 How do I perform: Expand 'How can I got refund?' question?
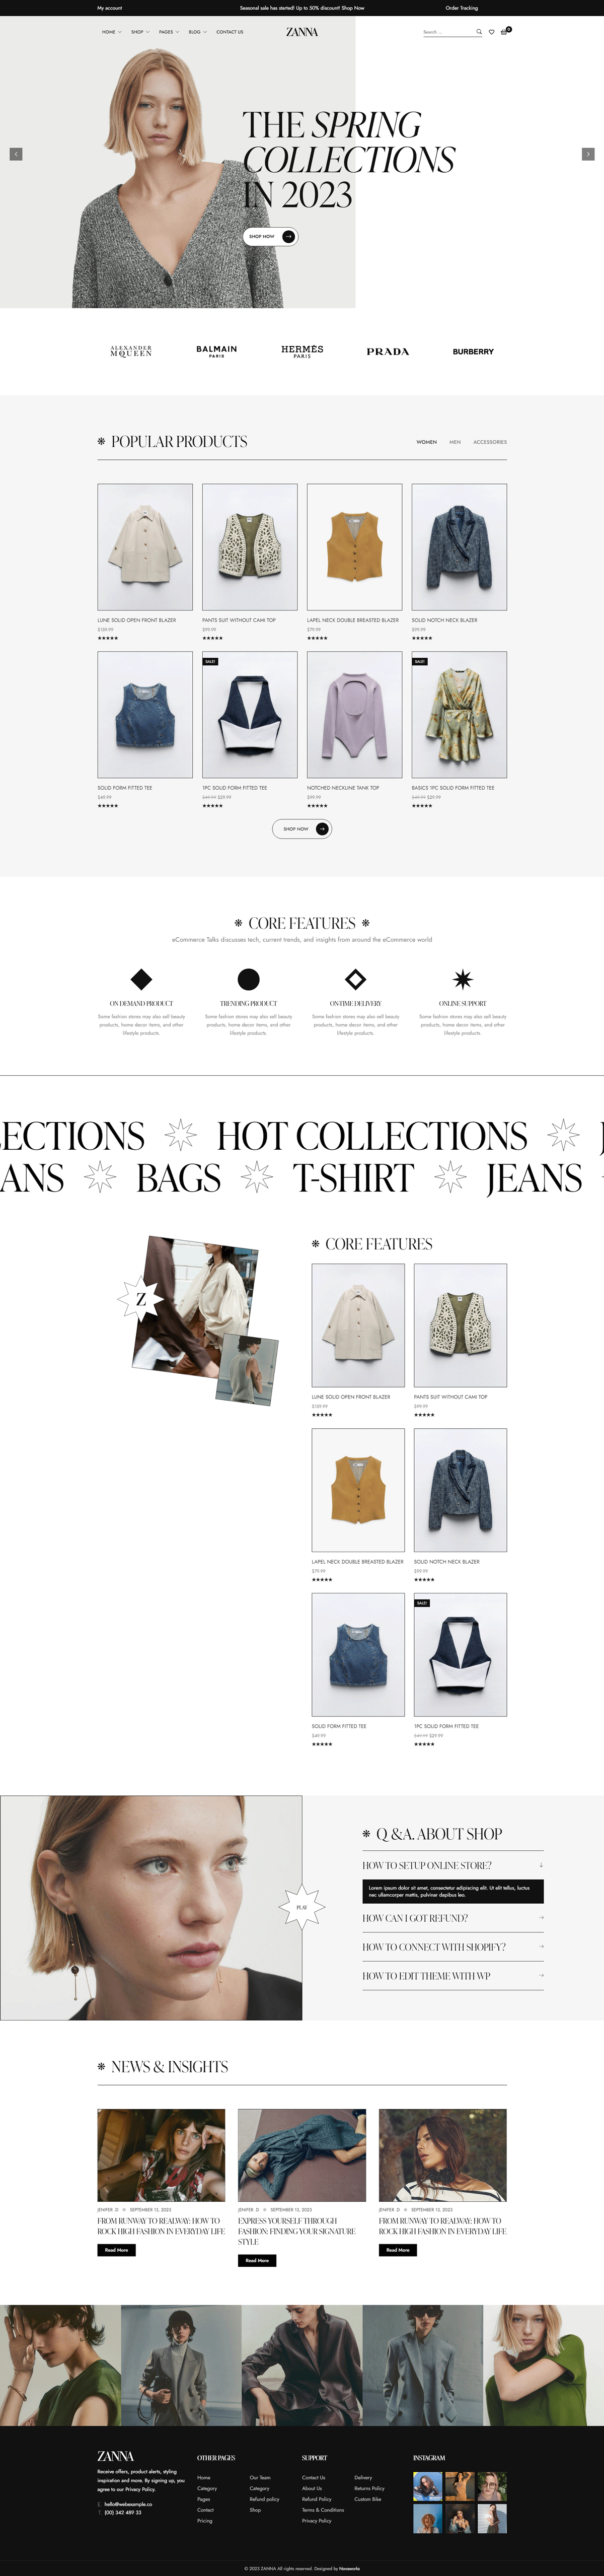click(x=453, y=1918)
